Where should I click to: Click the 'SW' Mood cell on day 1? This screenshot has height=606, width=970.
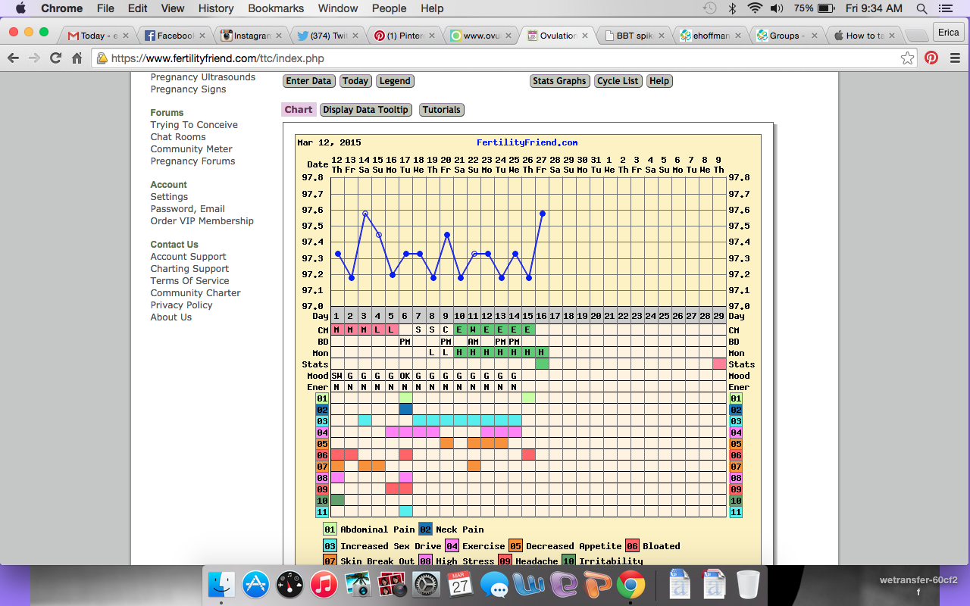click(337, 376)
